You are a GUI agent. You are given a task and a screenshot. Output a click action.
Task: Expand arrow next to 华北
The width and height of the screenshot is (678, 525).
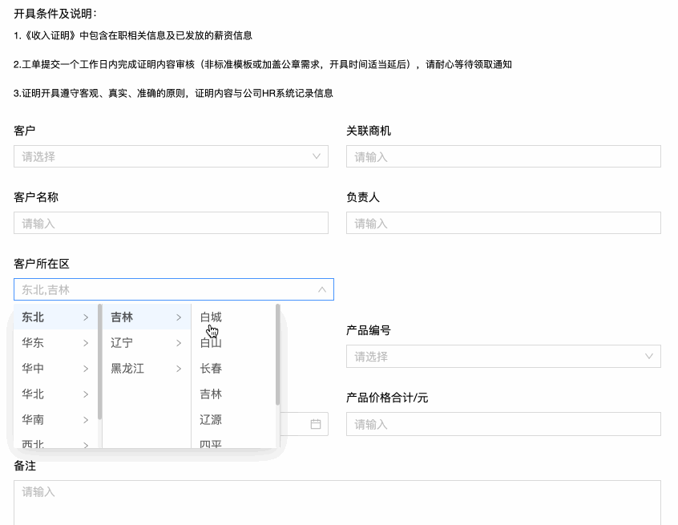(x=86, y=394)
